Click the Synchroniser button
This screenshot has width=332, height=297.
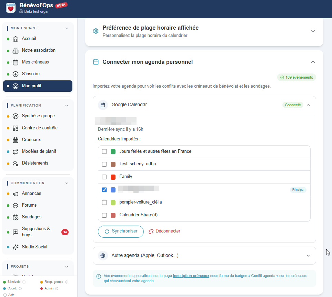121,231
